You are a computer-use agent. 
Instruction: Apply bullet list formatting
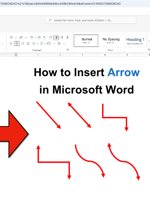pyautogui.click(x=11, y=38)
